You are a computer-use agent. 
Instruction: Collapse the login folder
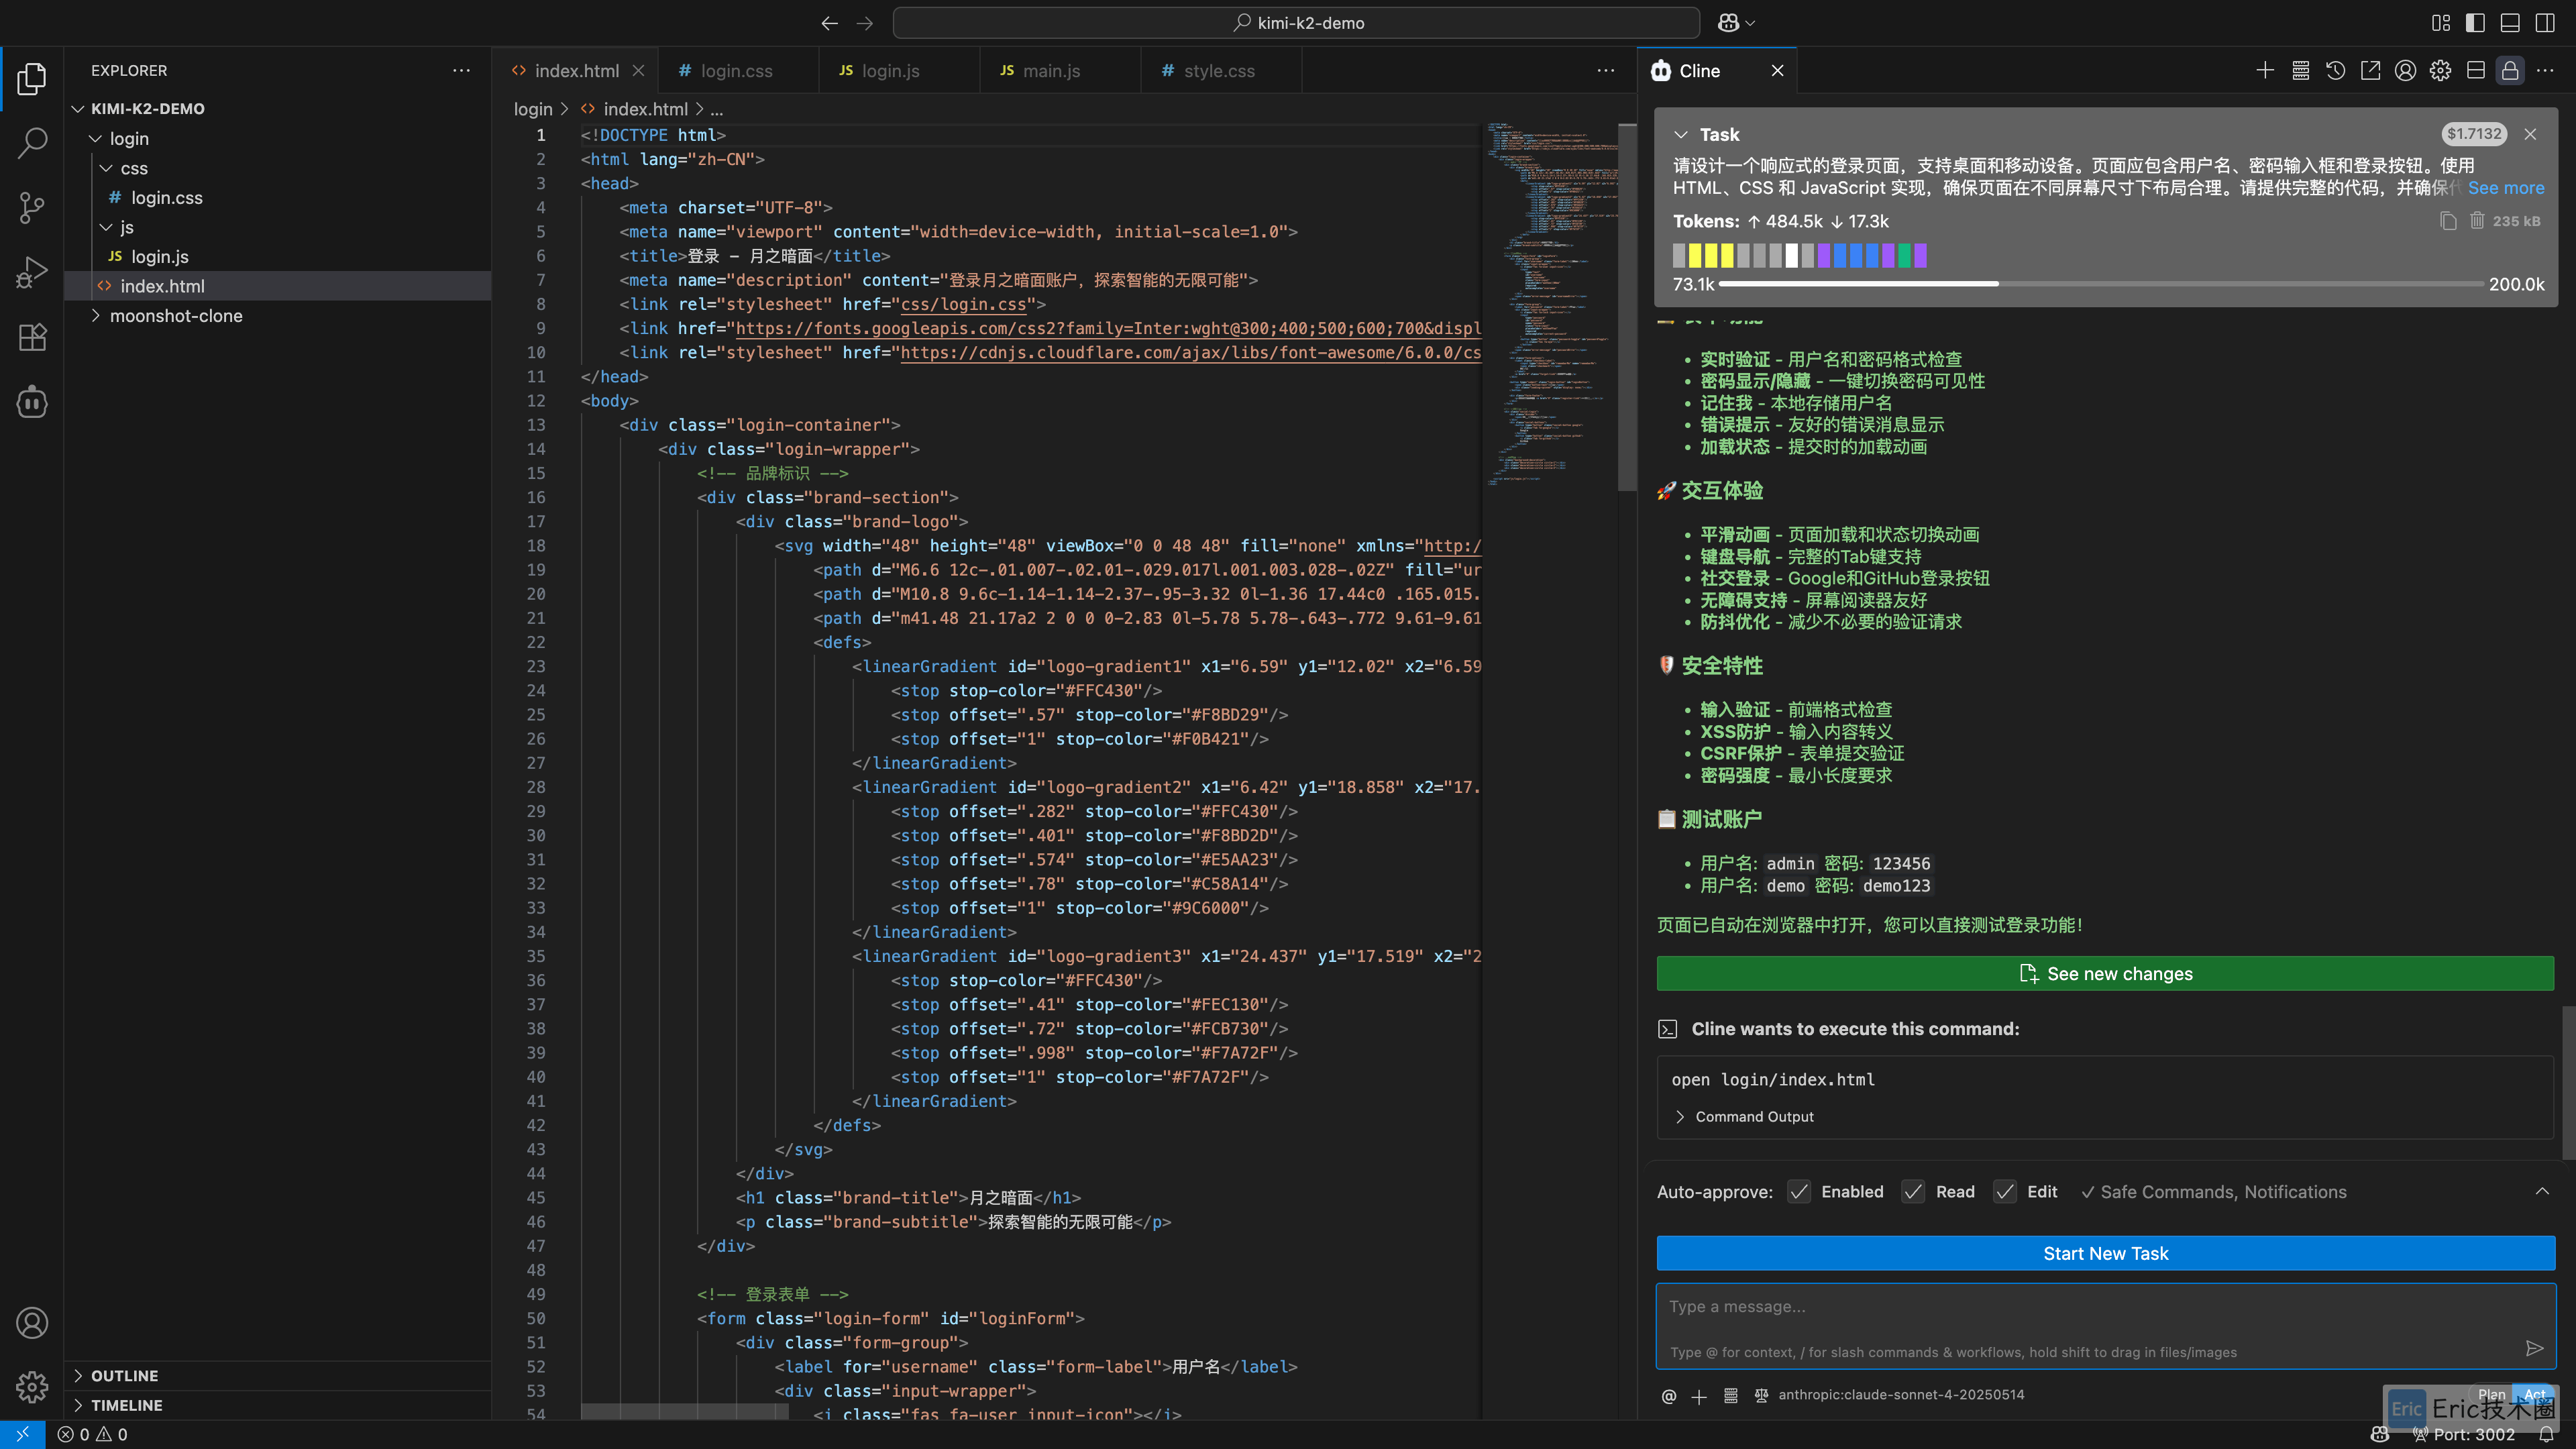[x=96, y=138]
